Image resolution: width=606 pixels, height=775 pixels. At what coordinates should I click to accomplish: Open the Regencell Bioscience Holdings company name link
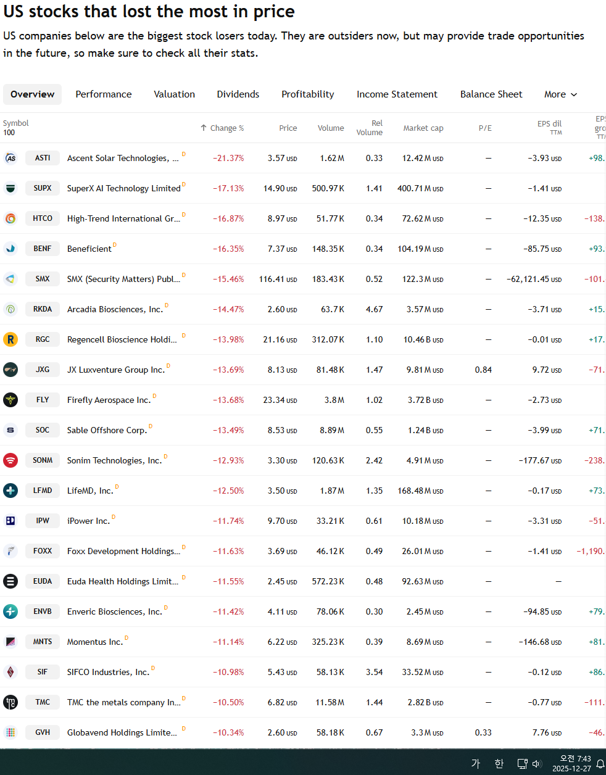coord(122,339)
